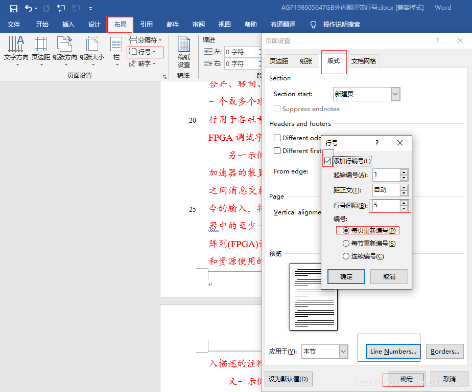Image resolution: width=472 pixels, height=392 pixels.
Task: Switch to the 插入 ribbon tab
Action: coord(68,25)
